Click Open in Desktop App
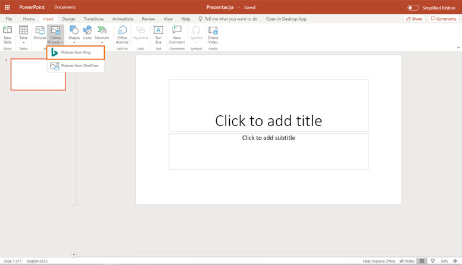The width and height of the screenshot is (462, 265). coord(286,19)
